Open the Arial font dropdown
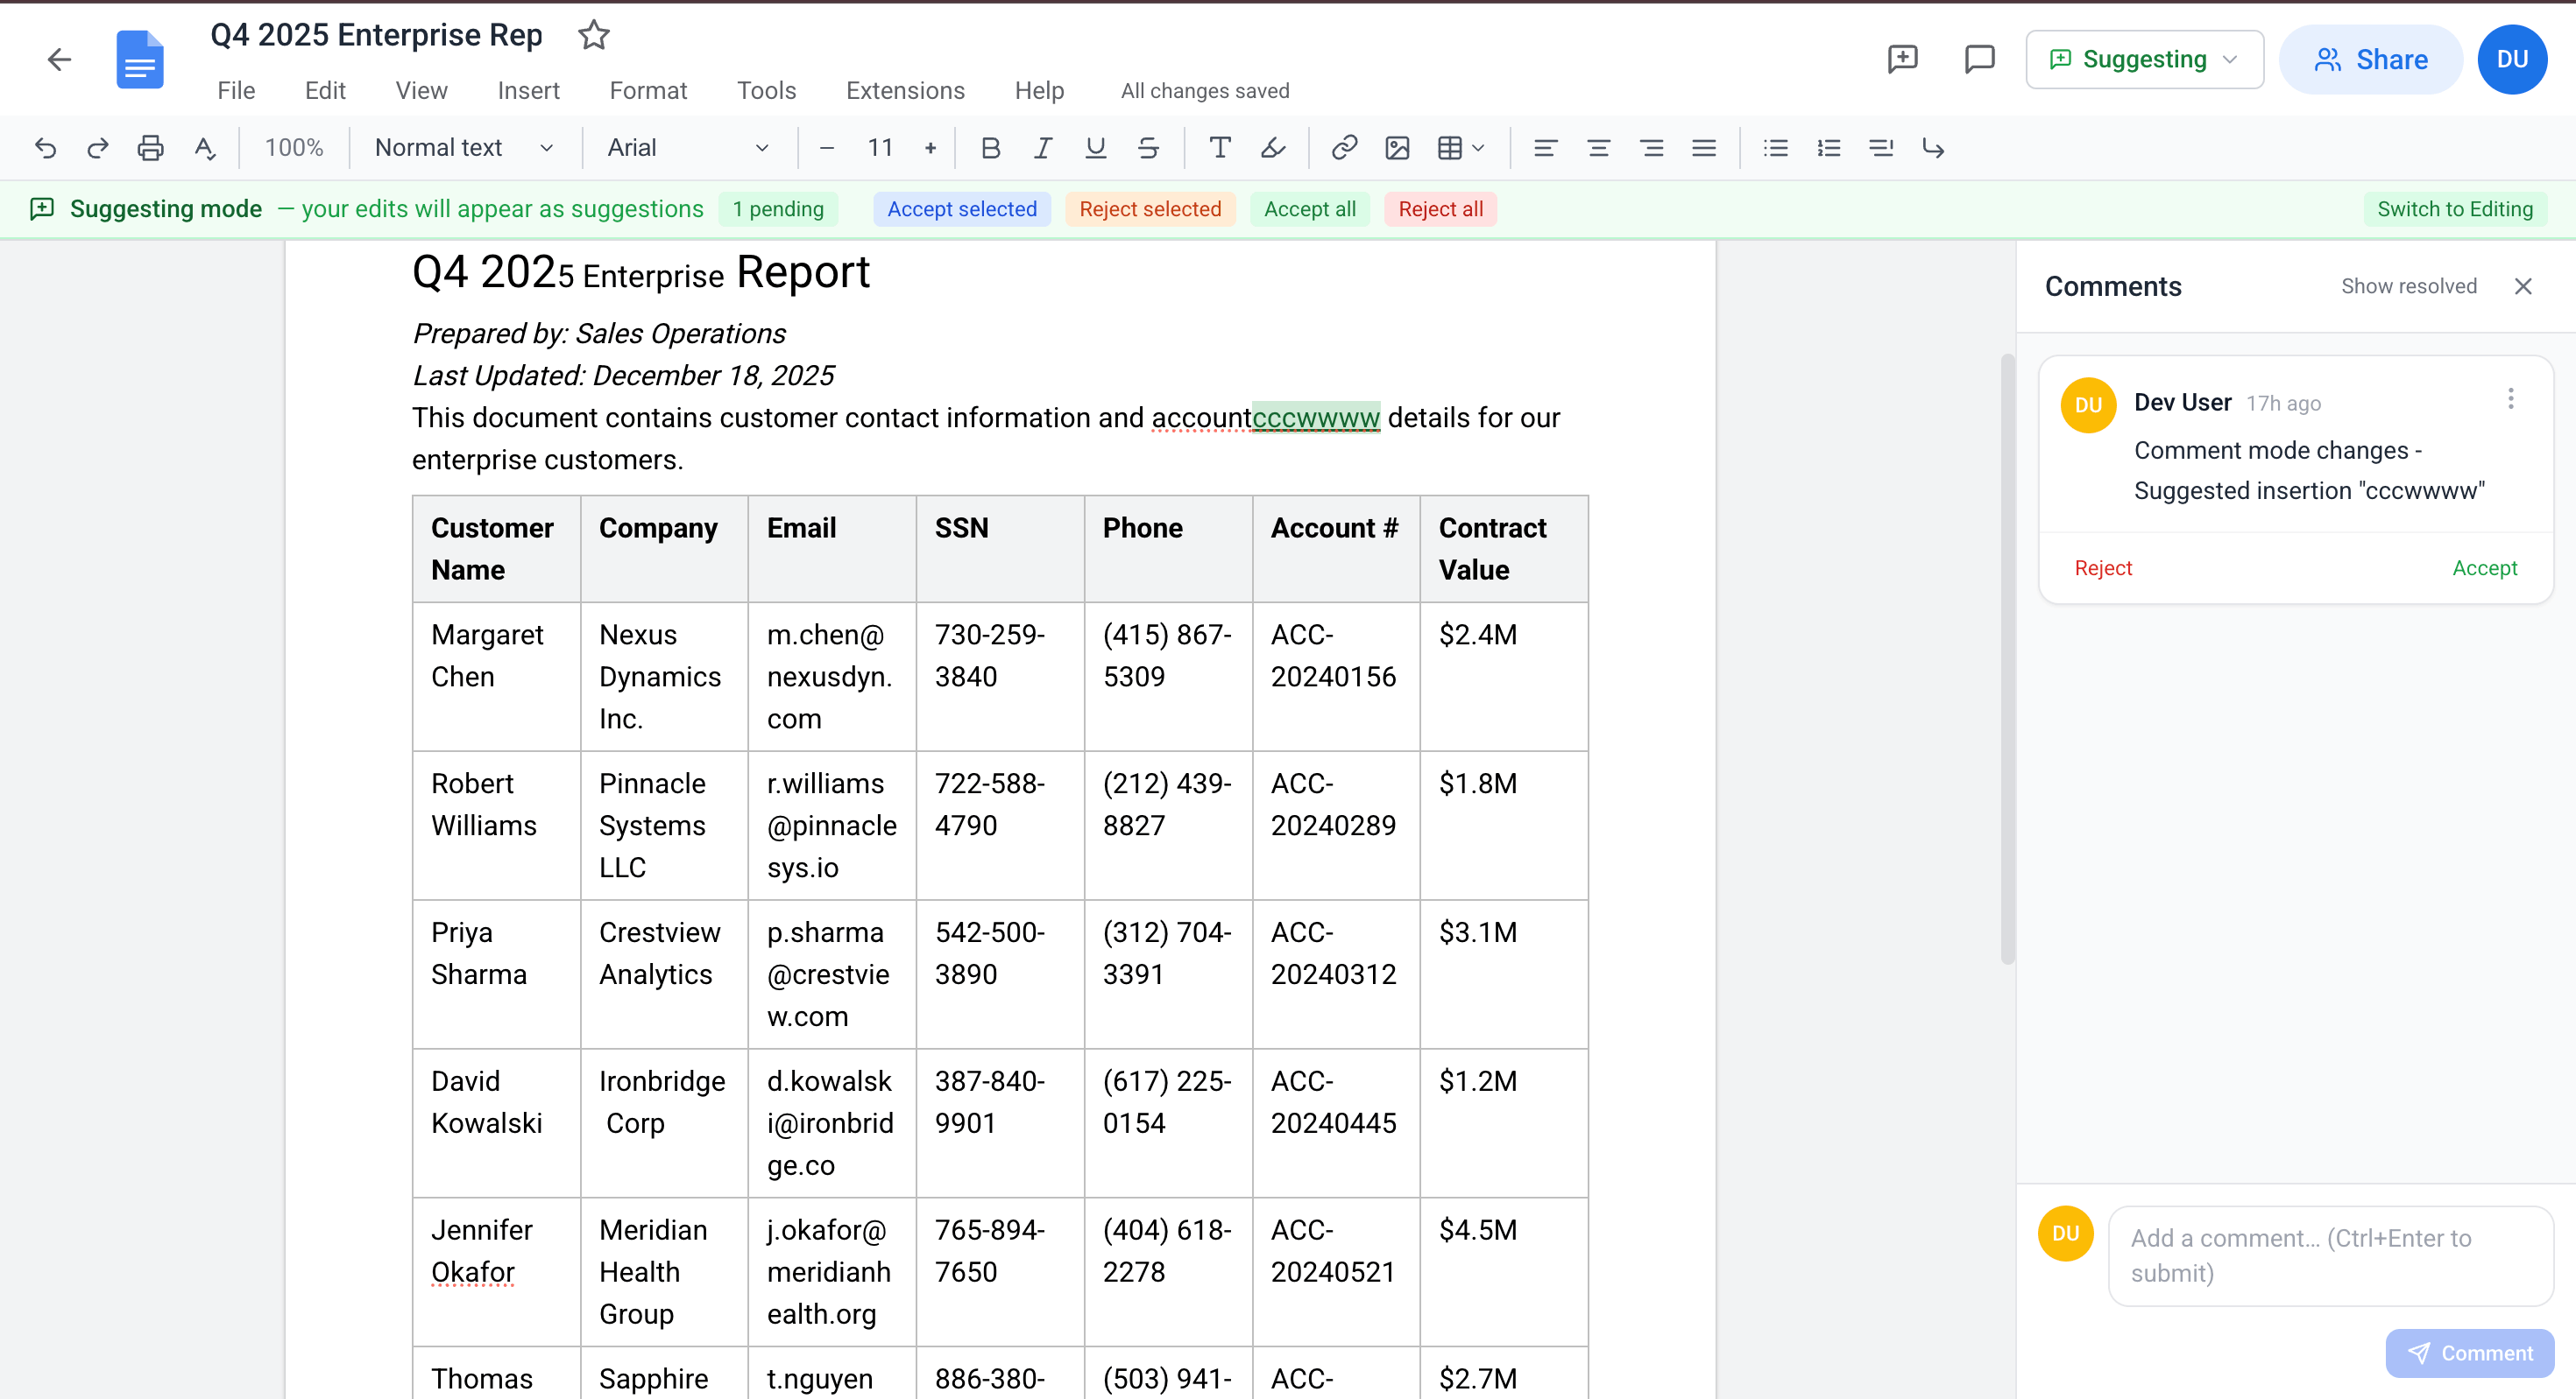This screenshot has height=1399, width=2576. pos(689,148)
